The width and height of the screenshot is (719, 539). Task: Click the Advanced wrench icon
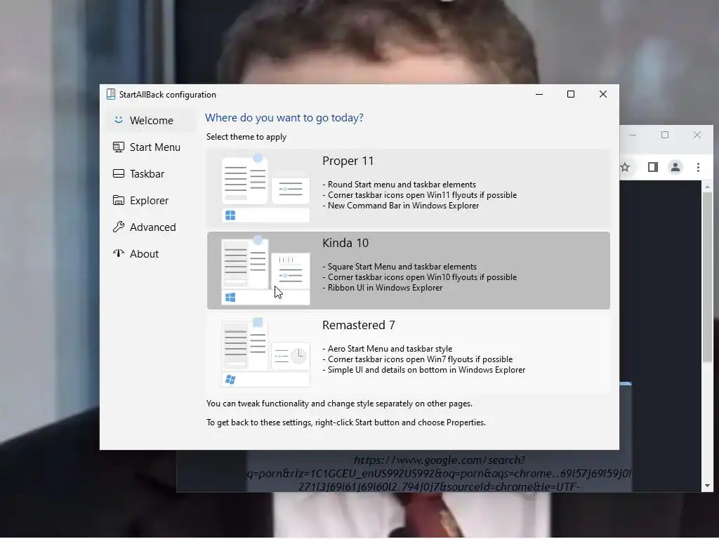pos(118,227)
